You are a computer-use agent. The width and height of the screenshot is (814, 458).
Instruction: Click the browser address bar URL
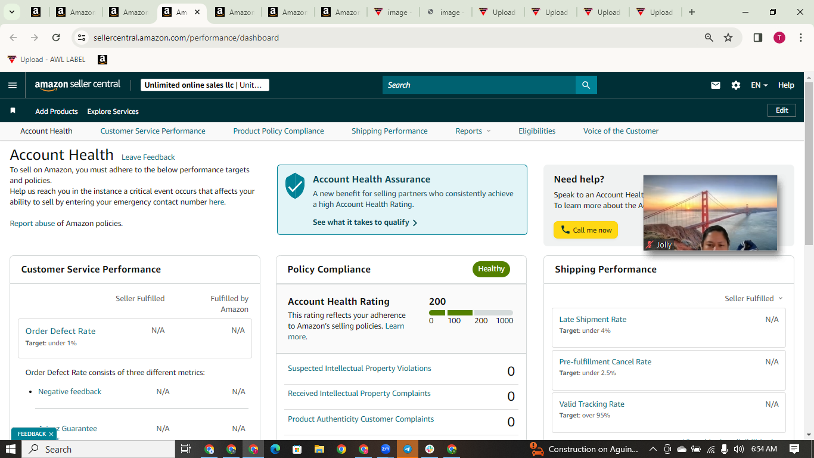pyautogui.click(x=186, y=38)
